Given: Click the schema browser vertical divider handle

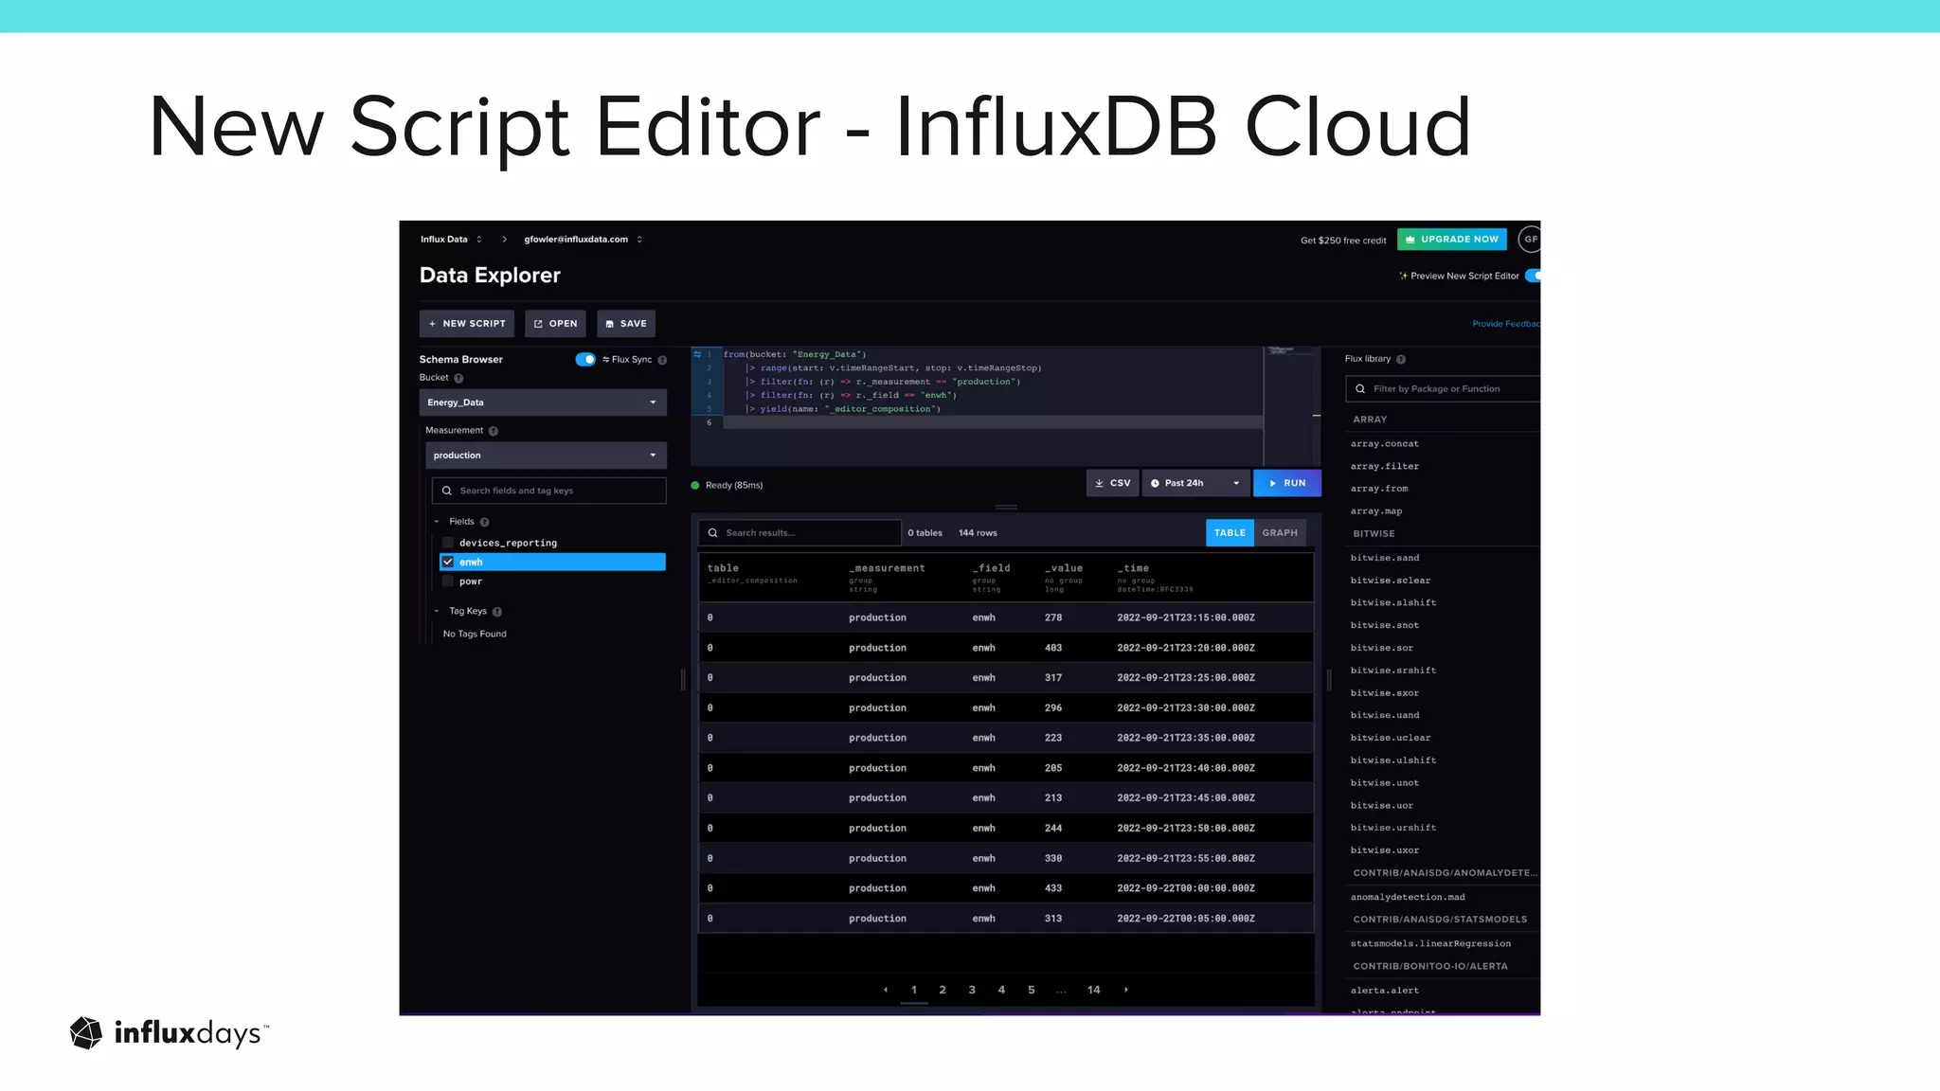Looking at the screenshot, I should tap(683, 679).
